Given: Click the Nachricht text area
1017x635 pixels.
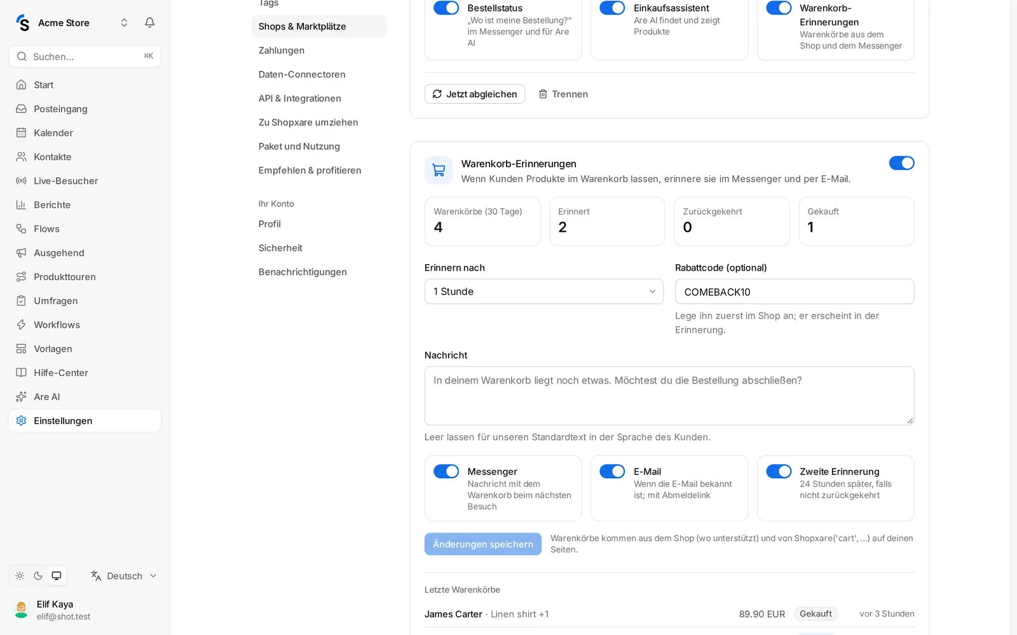Looking at the screenshot, I should pyautogui.click(x=669, y=396).
